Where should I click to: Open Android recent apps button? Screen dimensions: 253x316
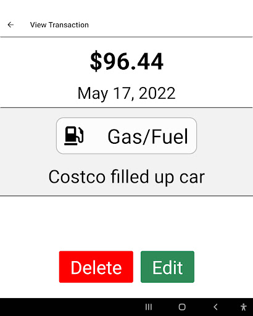(149, 307)
